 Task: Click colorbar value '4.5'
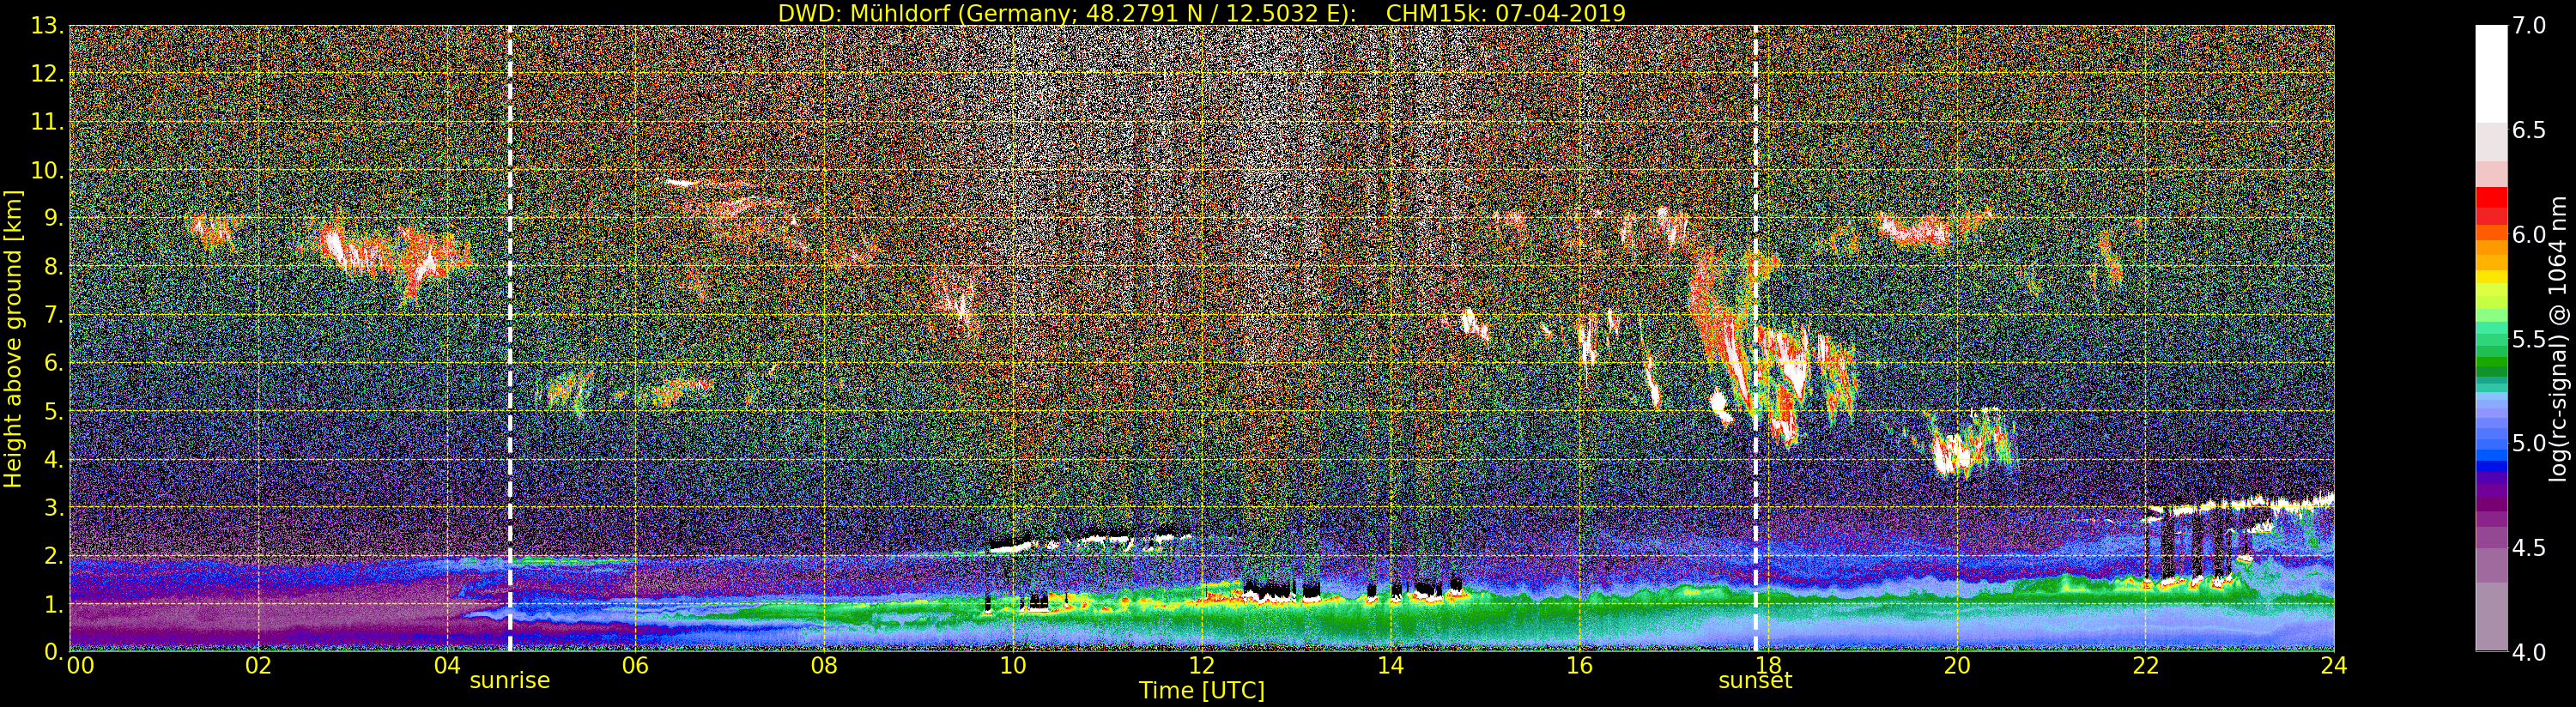coord(2529,547)
